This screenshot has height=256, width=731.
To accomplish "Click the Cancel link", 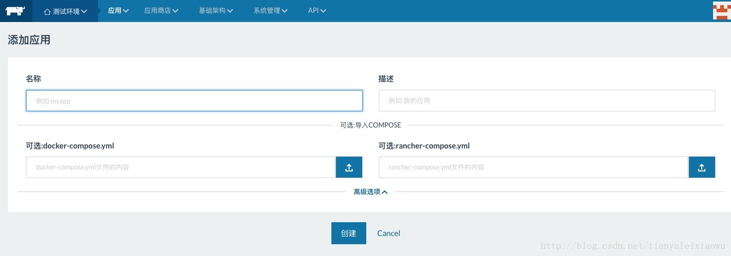I will [388, 233].
